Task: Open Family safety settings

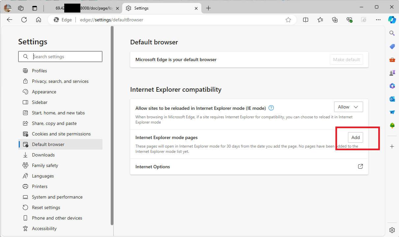Action: tap(60, 165)
